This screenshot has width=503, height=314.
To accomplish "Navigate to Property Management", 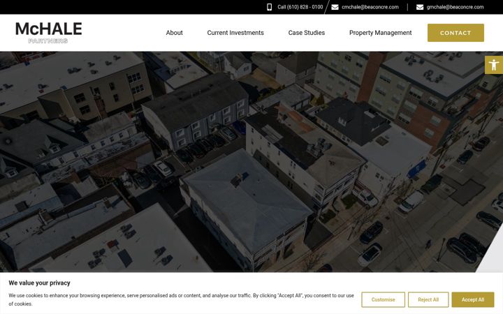I will [x=380, y=33].
